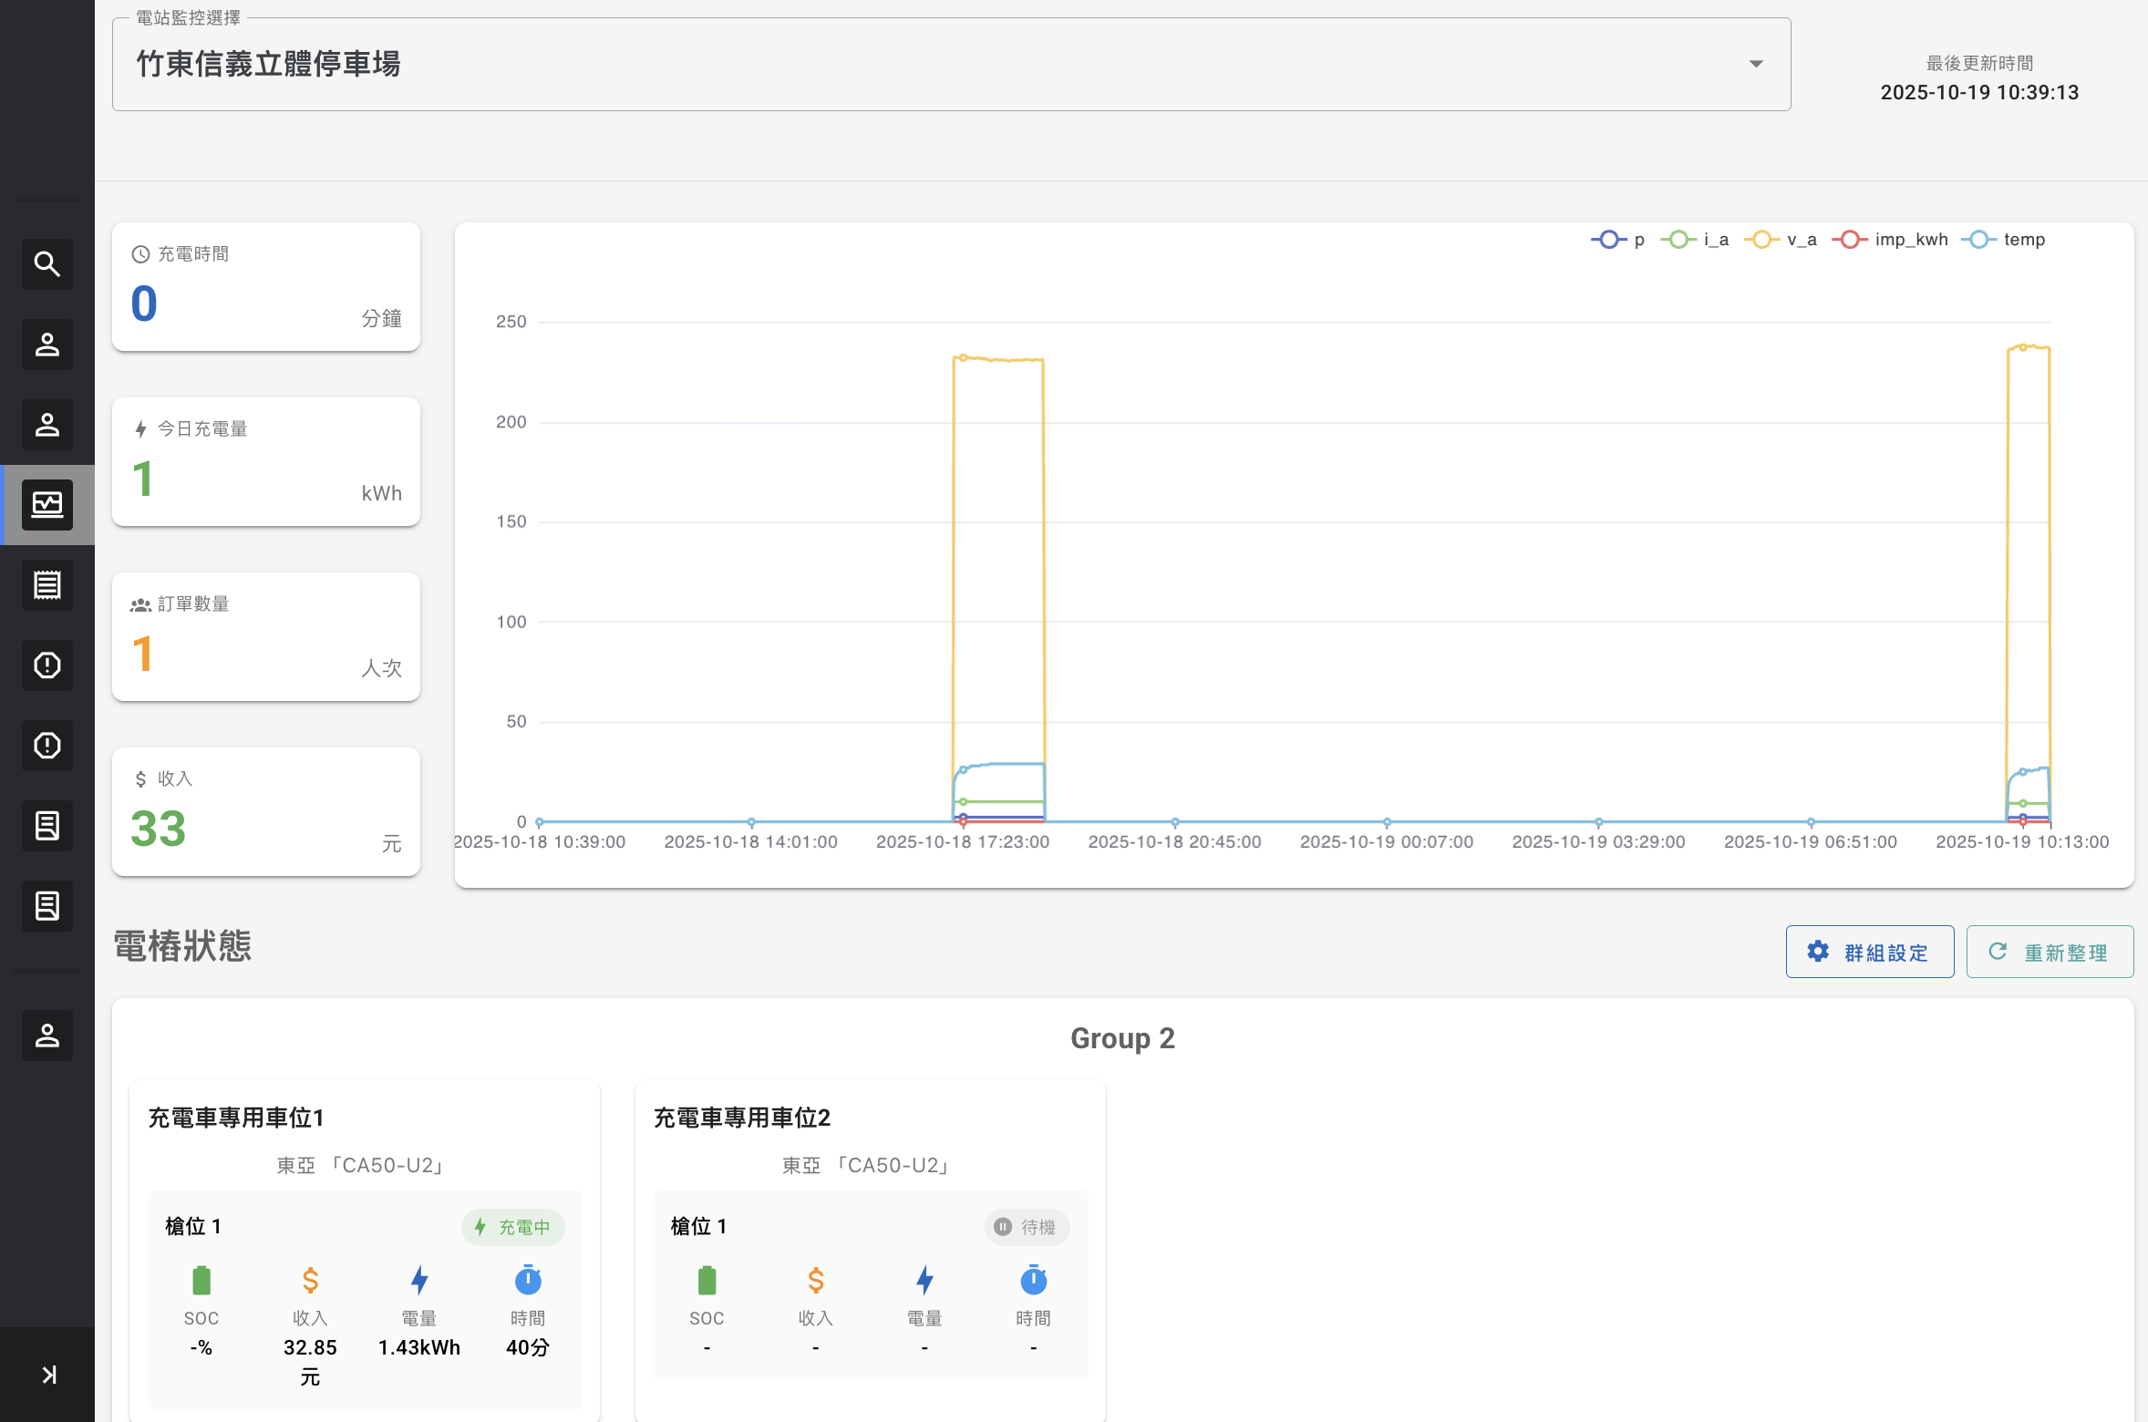
Task: Click the search icon in sidebar
Action: [46, 264]
